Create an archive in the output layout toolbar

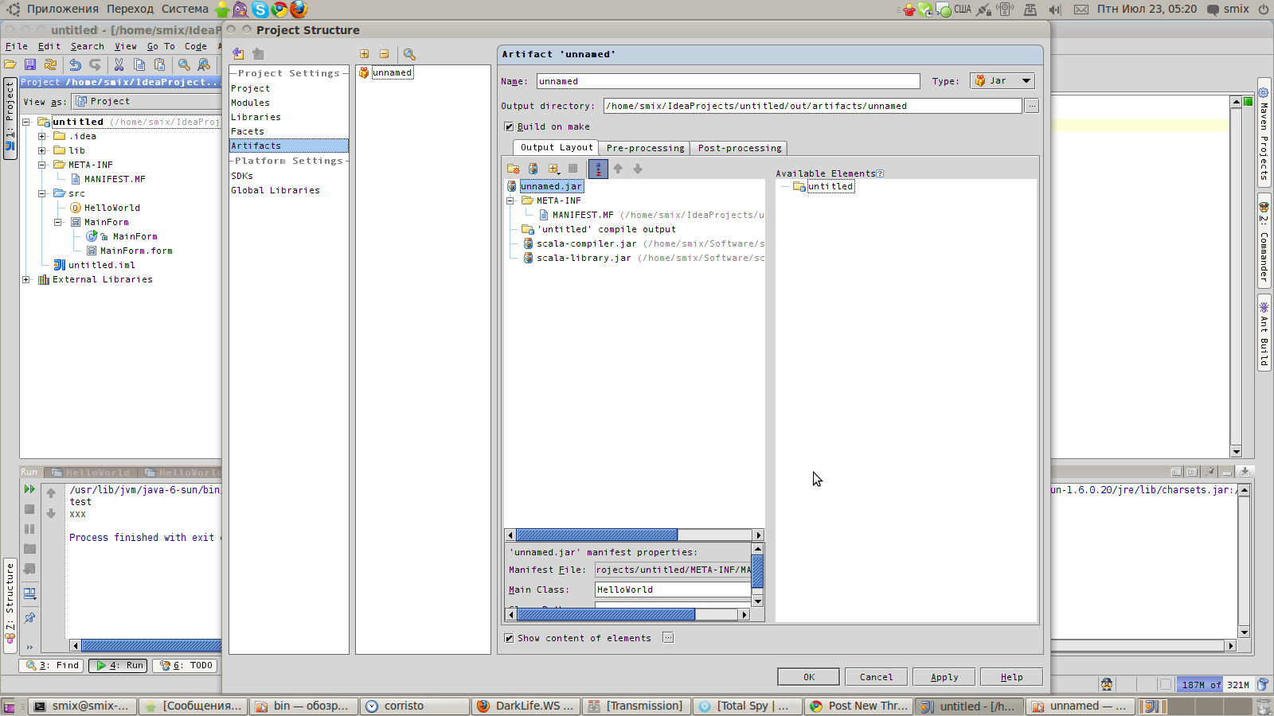tap(532, 169)
